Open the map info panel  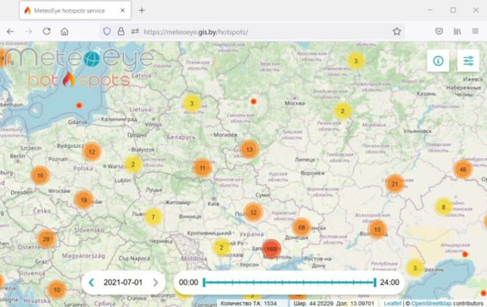tap(438, 61)
